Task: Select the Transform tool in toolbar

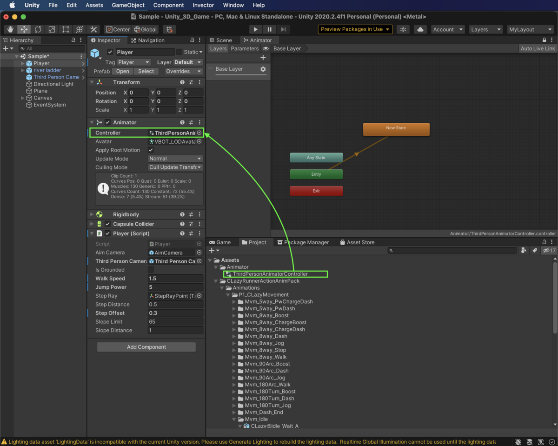Action: (80, 29)
